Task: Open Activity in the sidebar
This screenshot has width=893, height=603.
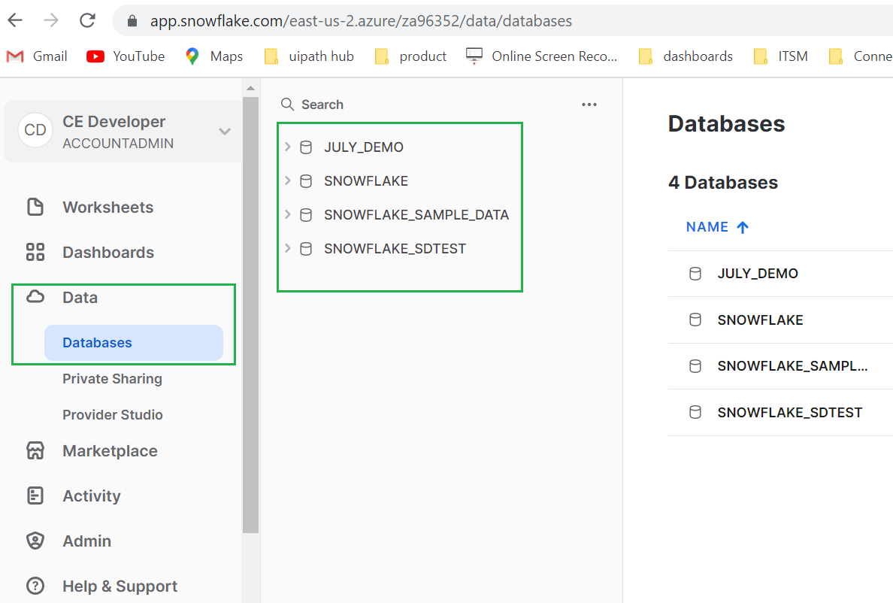Action: click(x=92, y=496)
